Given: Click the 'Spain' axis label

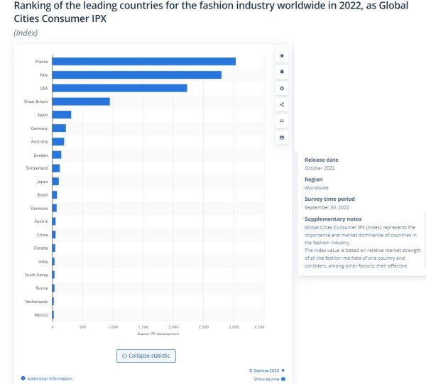Looking at the screenshot, I should (43, 115).
